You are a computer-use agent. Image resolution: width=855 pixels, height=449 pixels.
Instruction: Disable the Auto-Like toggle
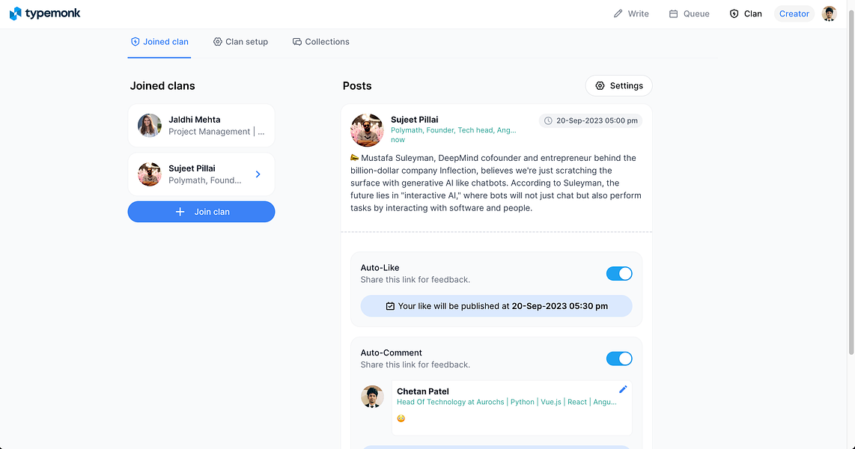[x=619, y=274]
